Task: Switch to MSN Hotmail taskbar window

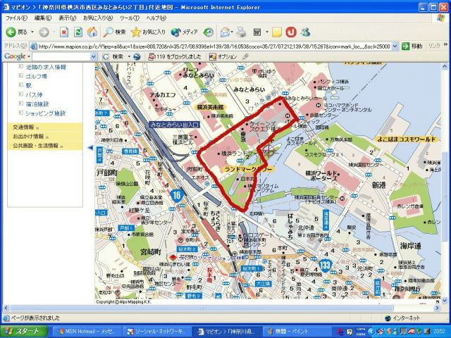Action: [87, 332]
